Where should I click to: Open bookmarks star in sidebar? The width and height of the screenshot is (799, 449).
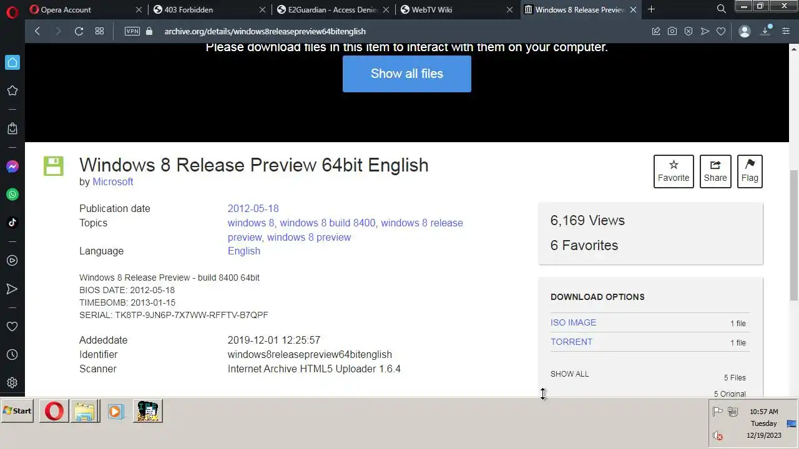[x=12, y=90]
